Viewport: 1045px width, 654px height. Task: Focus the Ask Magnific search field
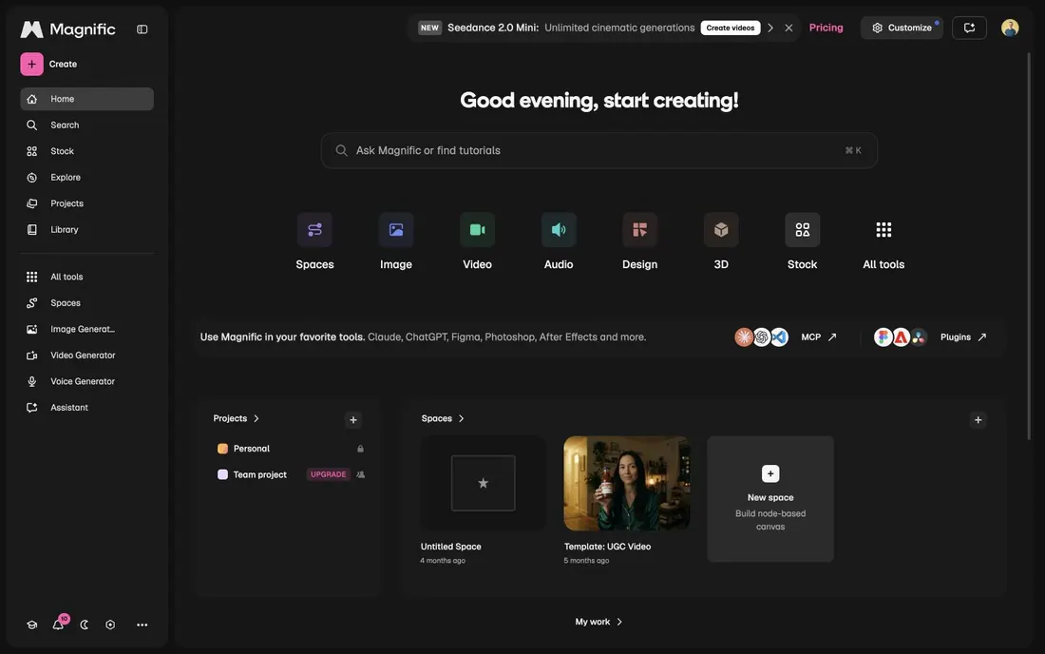pos(599,150)
